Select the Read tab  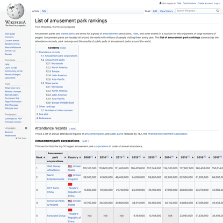pyautogui.click(x=148, y=11)
